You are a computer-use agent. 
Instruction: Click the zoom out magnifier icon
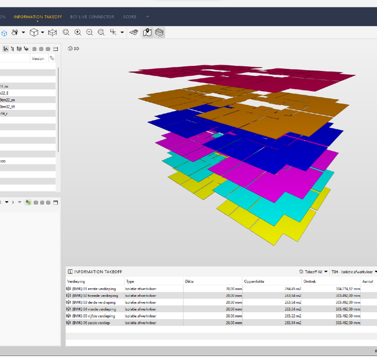coord(89,32)
